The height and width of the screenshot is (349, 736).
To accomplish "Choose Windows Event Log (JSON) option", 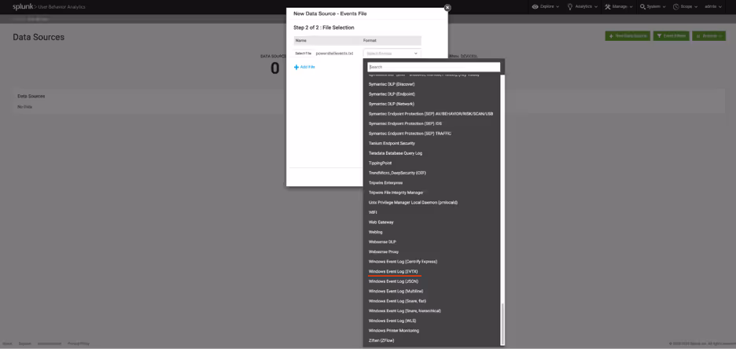I will click(x=393, y=281).
